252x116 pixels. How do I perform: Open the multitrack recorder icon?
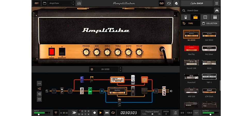pos(74,113)
